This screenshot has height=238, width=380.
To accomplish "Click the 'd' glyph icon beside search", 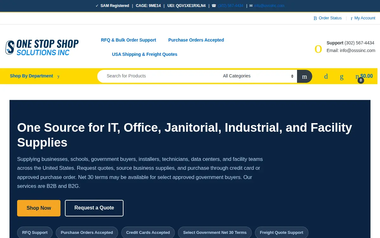I will coord(326,76).
